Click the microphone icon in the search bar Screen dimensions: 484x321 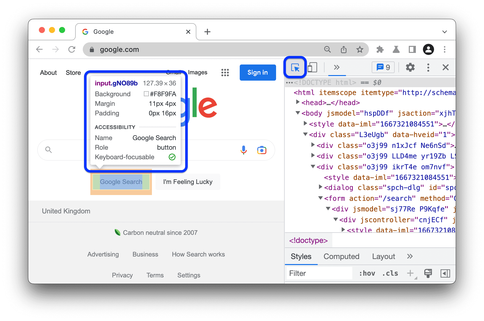(x=243, y=150)
